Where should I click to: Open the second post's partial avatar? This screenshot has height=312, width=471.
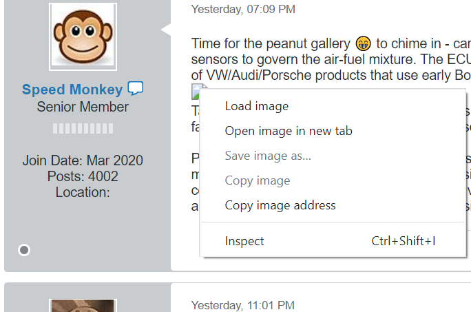83,306
